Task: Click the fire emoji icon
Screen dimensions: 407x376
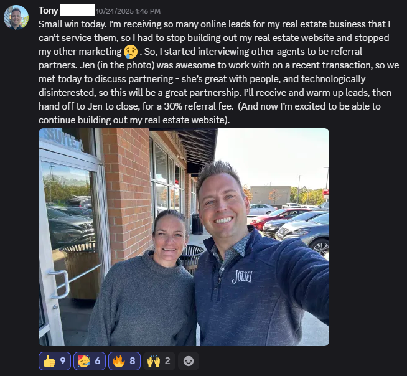Action: point(119,361)
